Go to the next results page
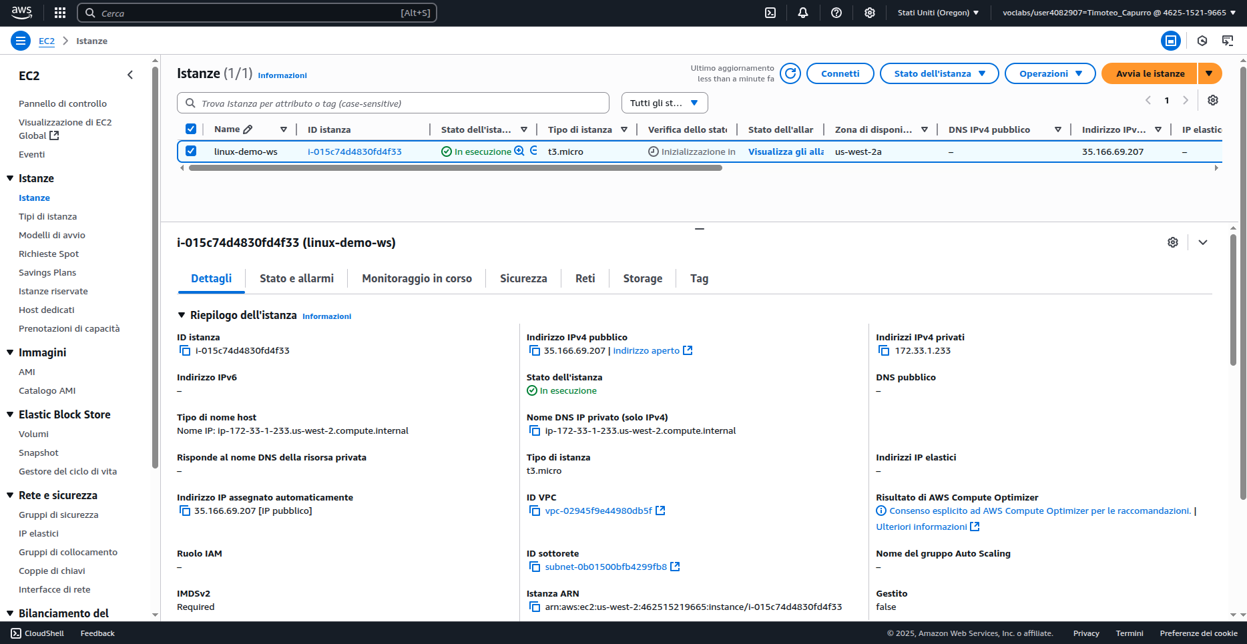1247x644 pixels. click(1186, 100)
